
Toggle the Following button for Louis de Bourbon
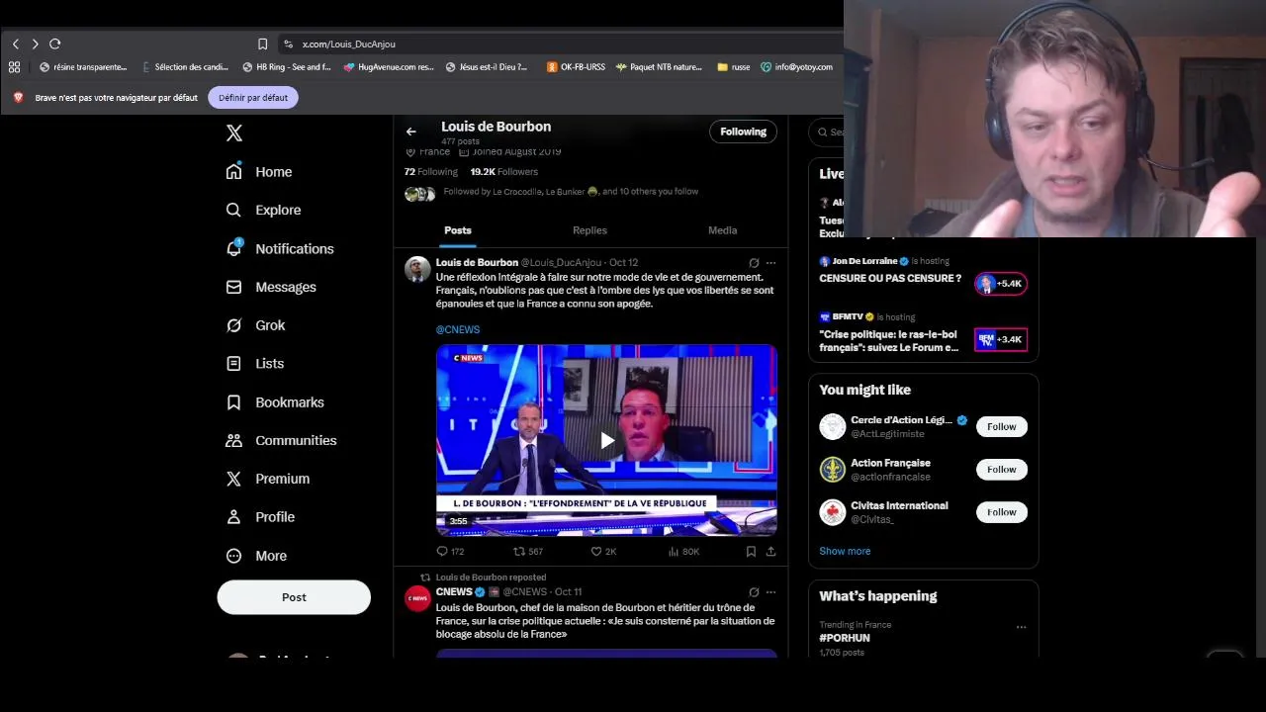[x=743, y=132]
